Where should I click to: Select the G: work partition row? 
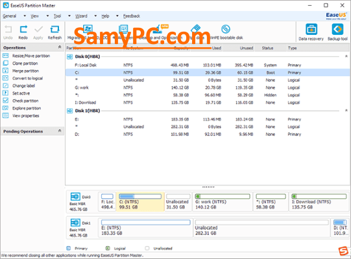[x=208, y=87]
